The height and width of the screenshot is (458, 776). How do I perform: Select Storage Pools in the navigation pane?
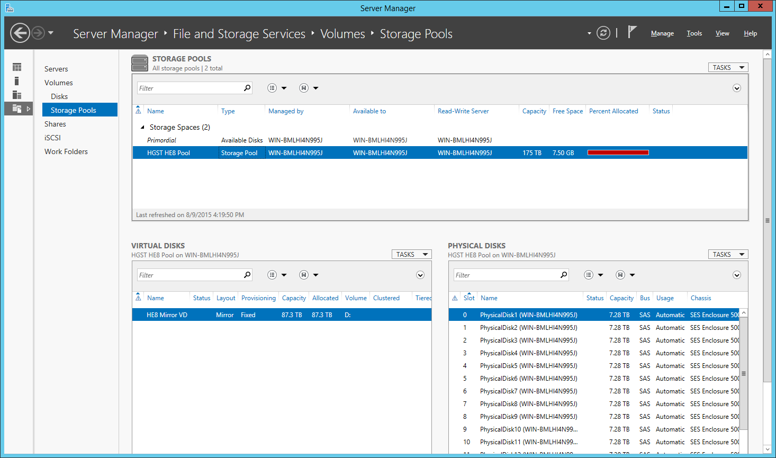point(80,110)
